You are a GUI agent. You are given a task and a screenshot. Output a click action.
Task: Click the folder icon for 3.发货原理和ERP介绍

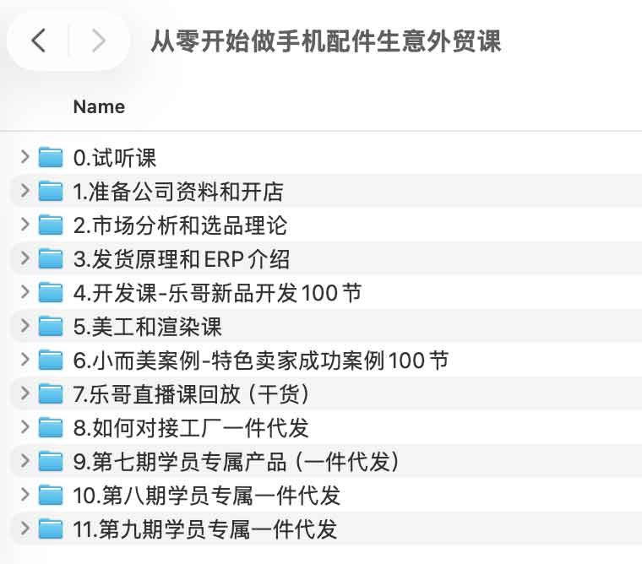(52, 259)
